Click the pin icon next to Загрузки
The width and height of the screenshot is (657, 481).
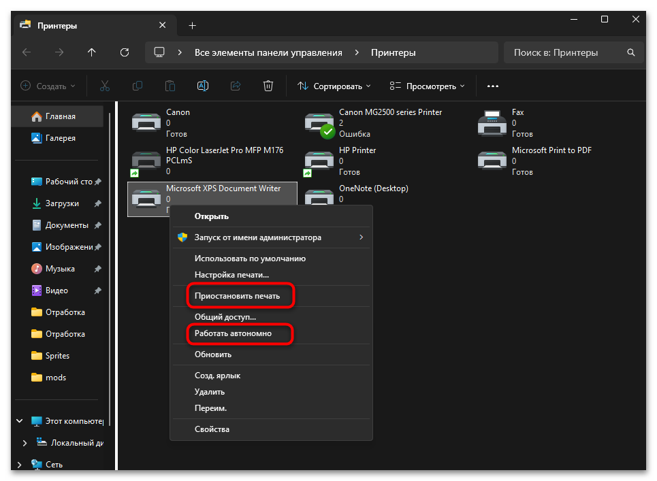pyautogui.click(x=97, y=203)
